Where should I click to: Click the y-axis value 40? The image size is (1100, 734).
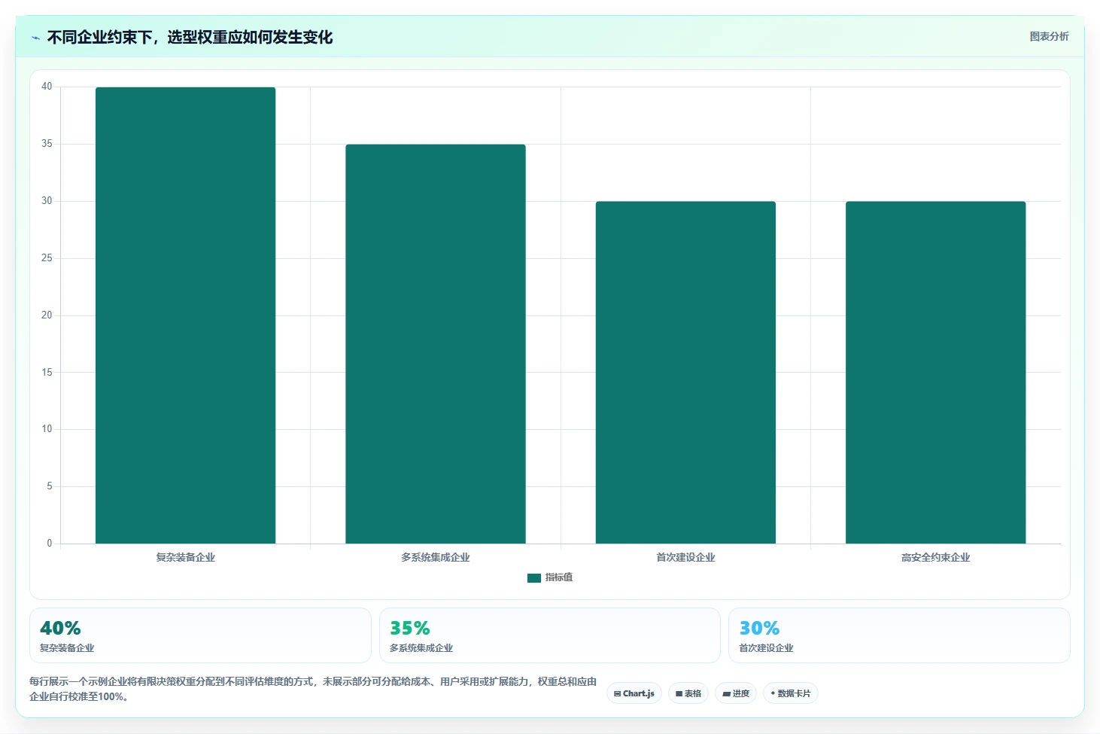47,87
